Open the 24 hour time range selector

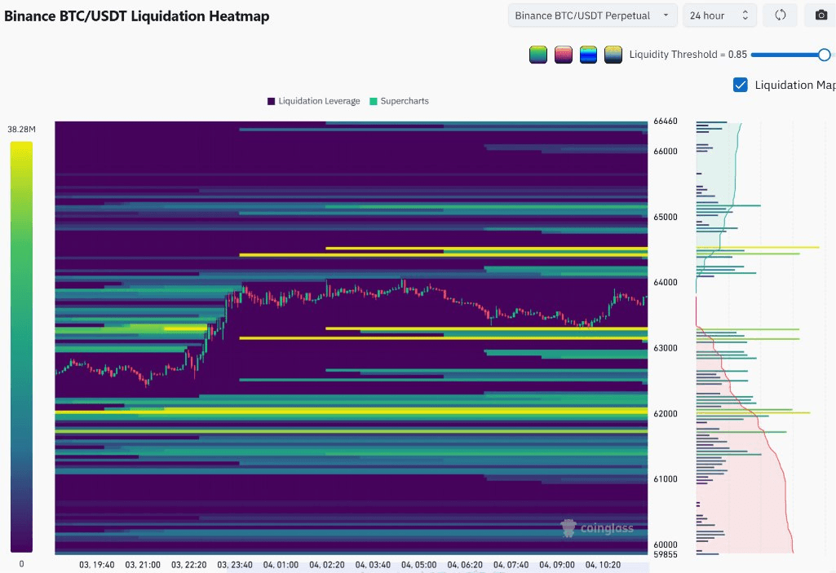[719, 15]
